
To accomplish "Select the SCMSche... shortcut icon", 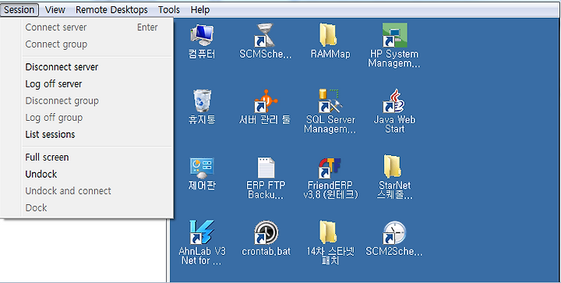I will tap(265, 35).
